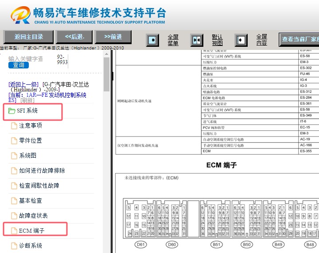Click the document icon beside 故障症状表
Viewport: 319px width, 253px height.
click(14, 216)
